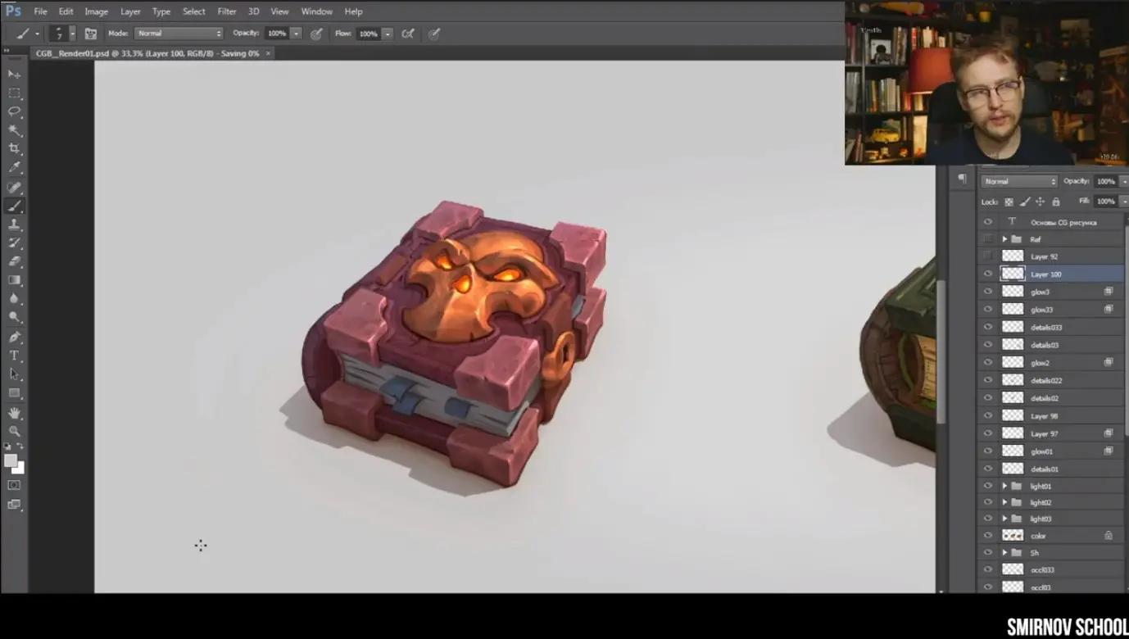Select the Clone Stamp tool
The width and height of the screenshot is (1129, 639).
(x=14, y=224)
